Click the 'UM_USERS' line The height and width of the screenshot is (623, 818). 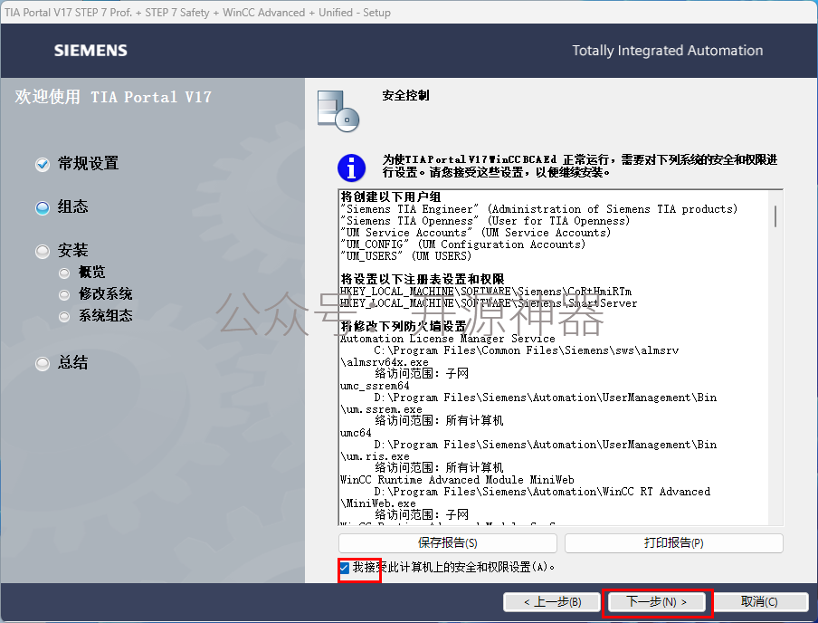406,256
